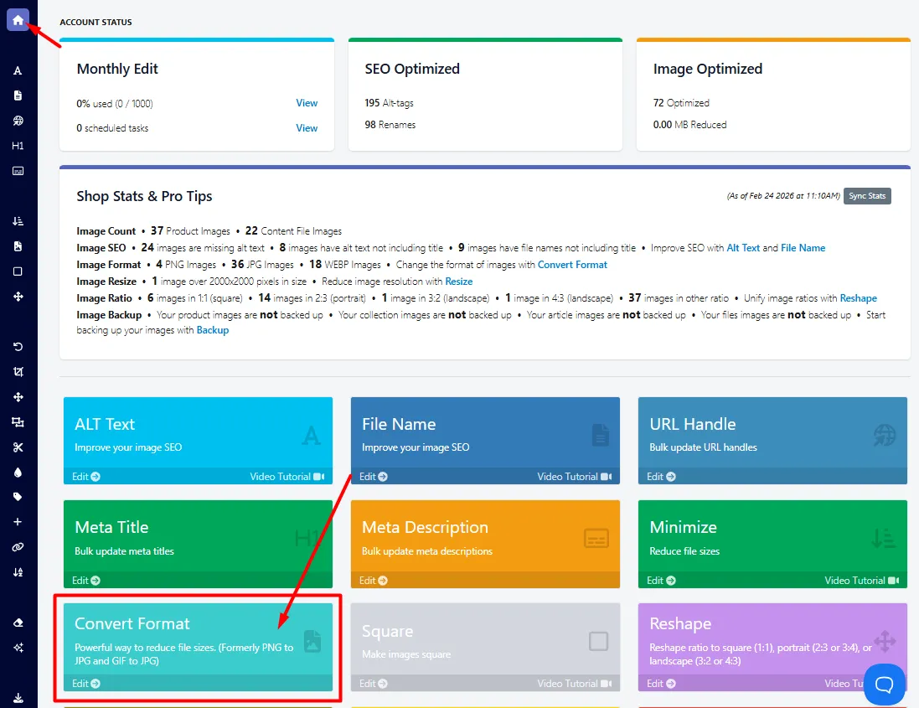Image resolution: width=919 pixels, height=708 pixels.
Task: Open the File Name document icon in the sidebar
Action: (x=18, y=96)
